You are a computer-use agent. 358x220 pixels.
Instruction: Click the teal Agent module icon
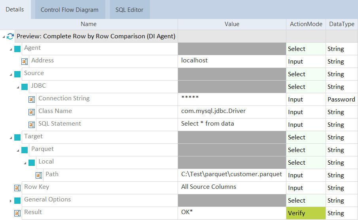17,49
